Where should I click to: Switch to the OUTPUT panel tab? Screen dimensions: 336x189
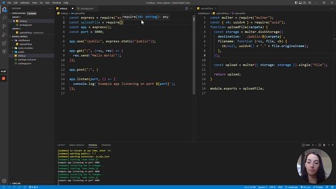tap(61, 145)
